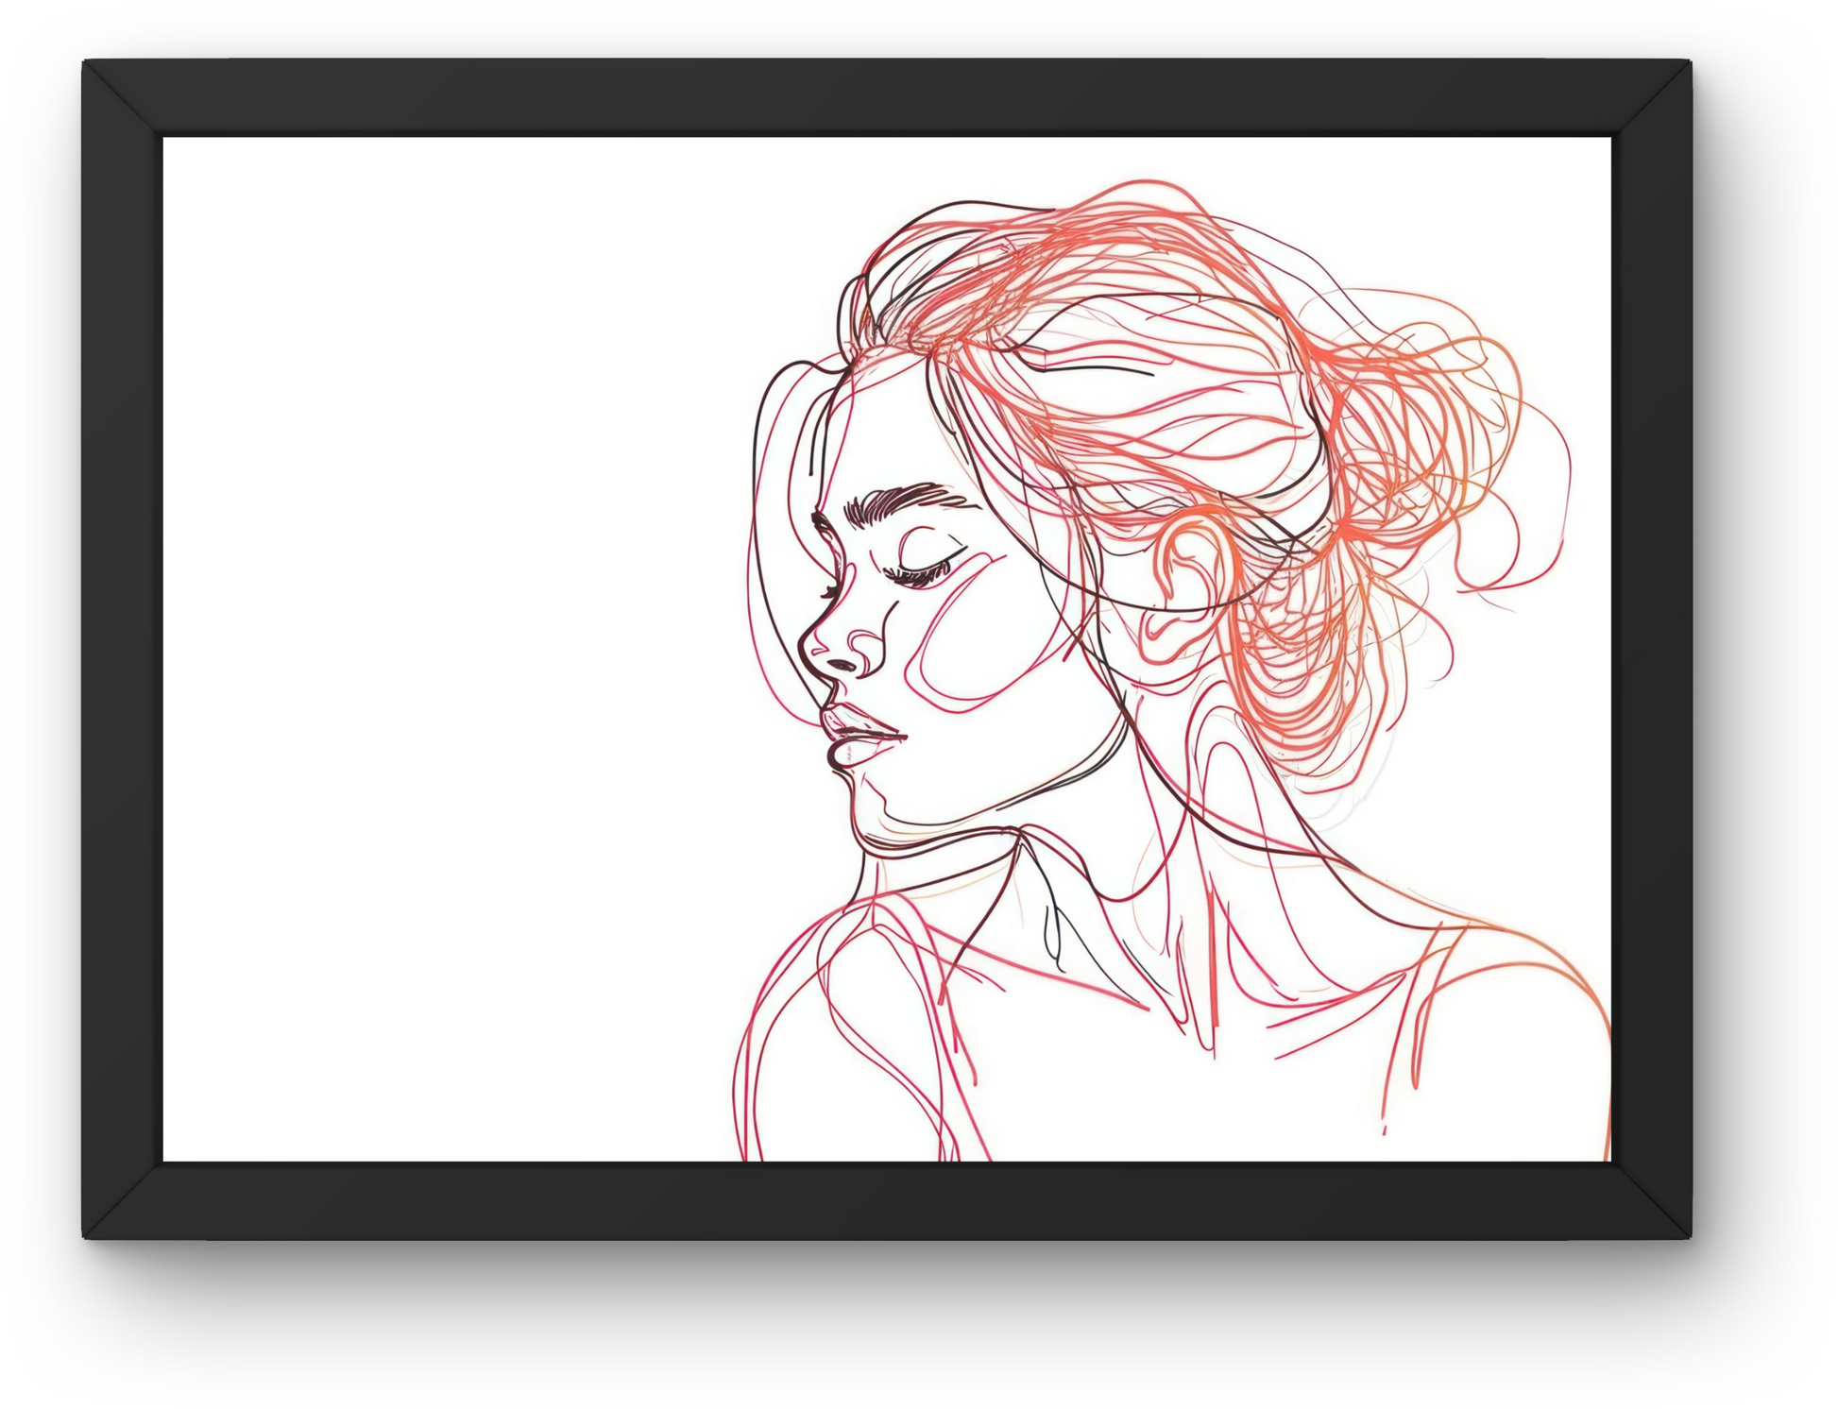
Task: Click the right side of the black frame
Action: tap(1652, 650)
